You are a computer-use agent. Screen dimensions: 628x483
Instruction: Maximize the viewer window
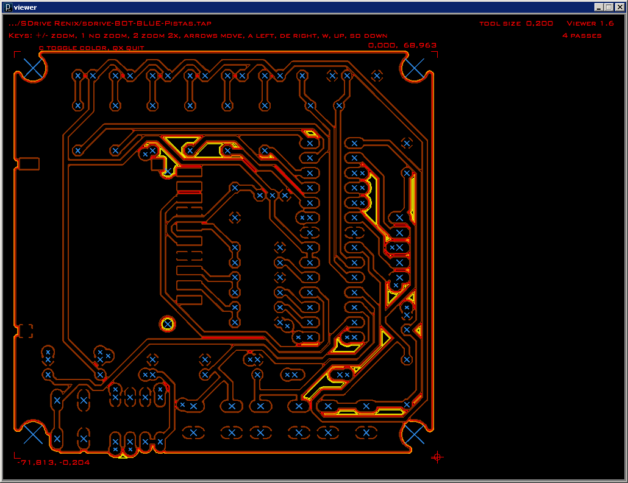(x=609, y=7)
